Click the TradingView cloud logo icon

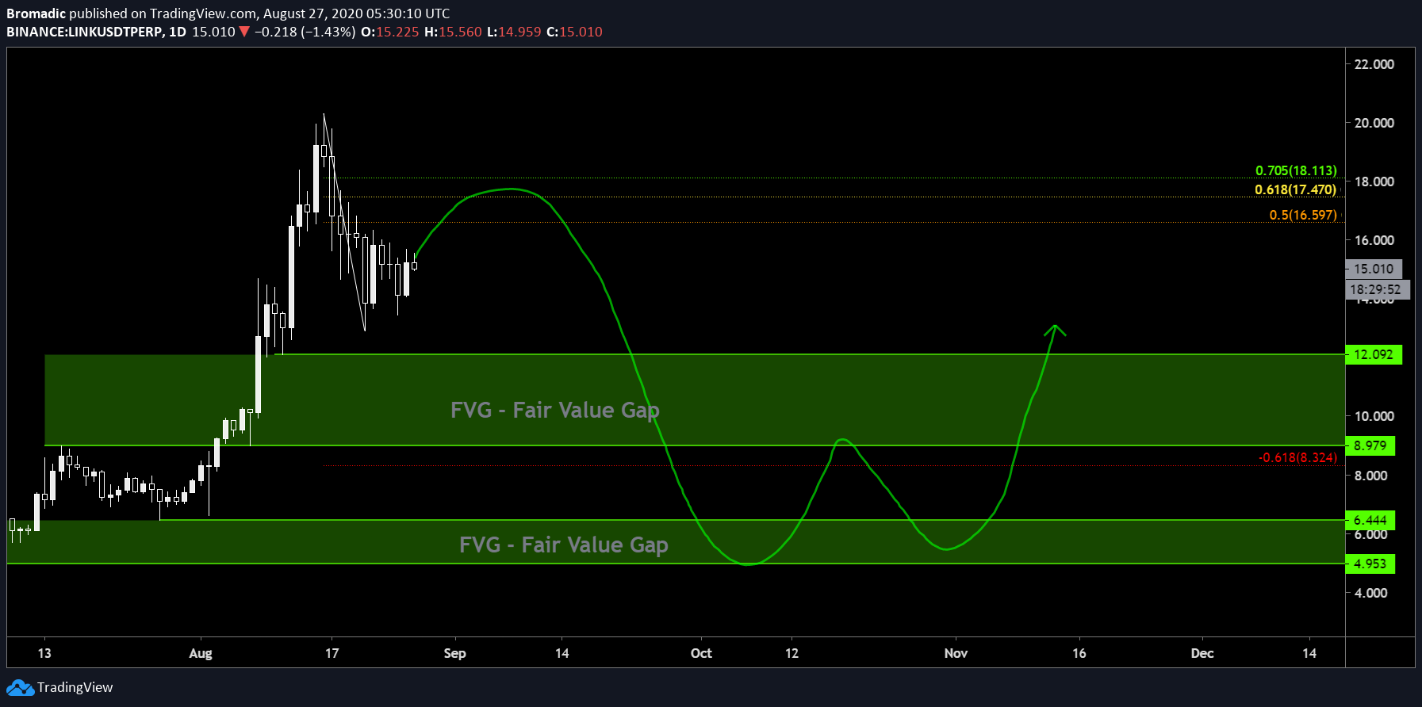(21, 687)
